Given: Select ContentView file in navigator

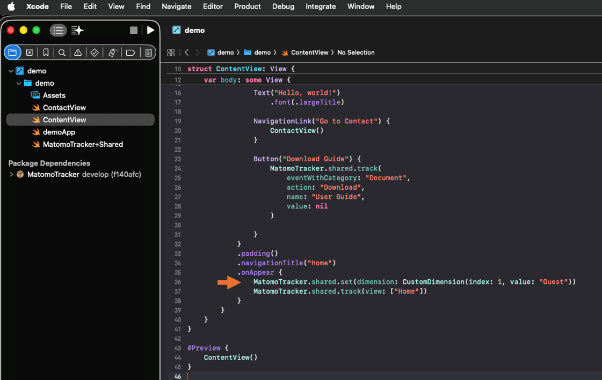Looking at the screenshot, I should coord(80,120).
